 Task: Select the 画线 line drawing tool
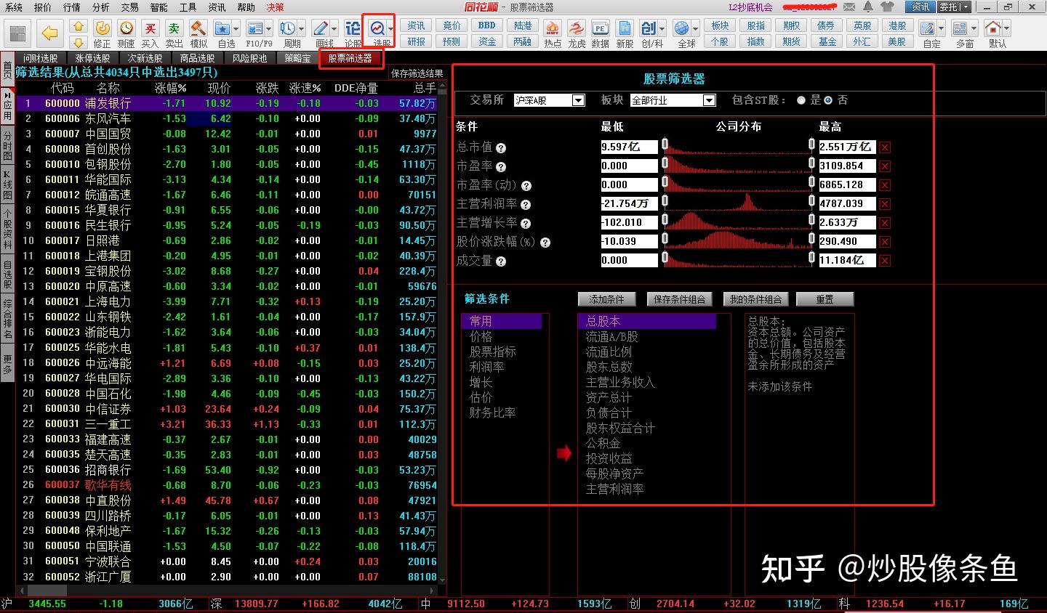click(320, 28)
